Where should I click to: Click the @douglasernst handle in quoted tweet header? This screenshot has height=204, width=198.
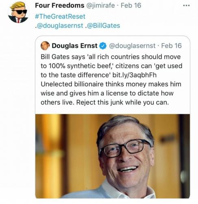tap(132, 46)
